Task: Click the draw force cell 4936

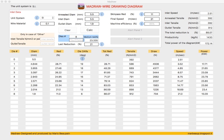Action: pyautogui.click(x=156, y=64)
